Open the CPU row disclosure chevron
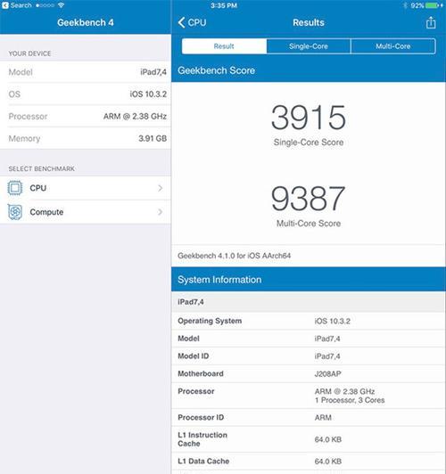This screenshot has width=446, height=474. point(161,188)
